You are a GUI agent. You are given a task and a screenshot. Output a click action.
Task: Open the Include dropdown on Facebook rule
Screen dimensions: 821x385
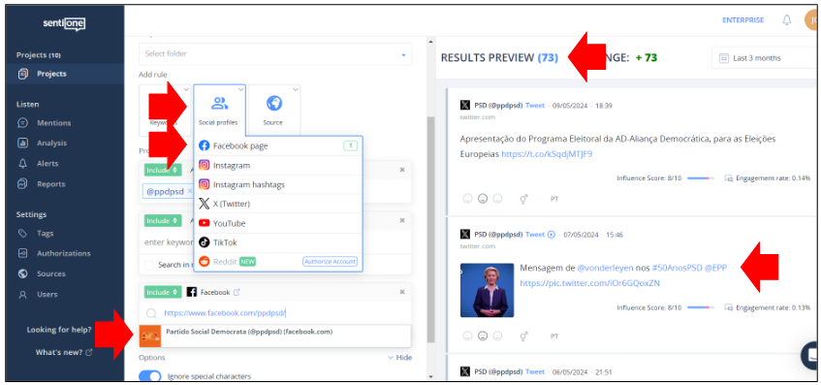[x=162, y=292]
